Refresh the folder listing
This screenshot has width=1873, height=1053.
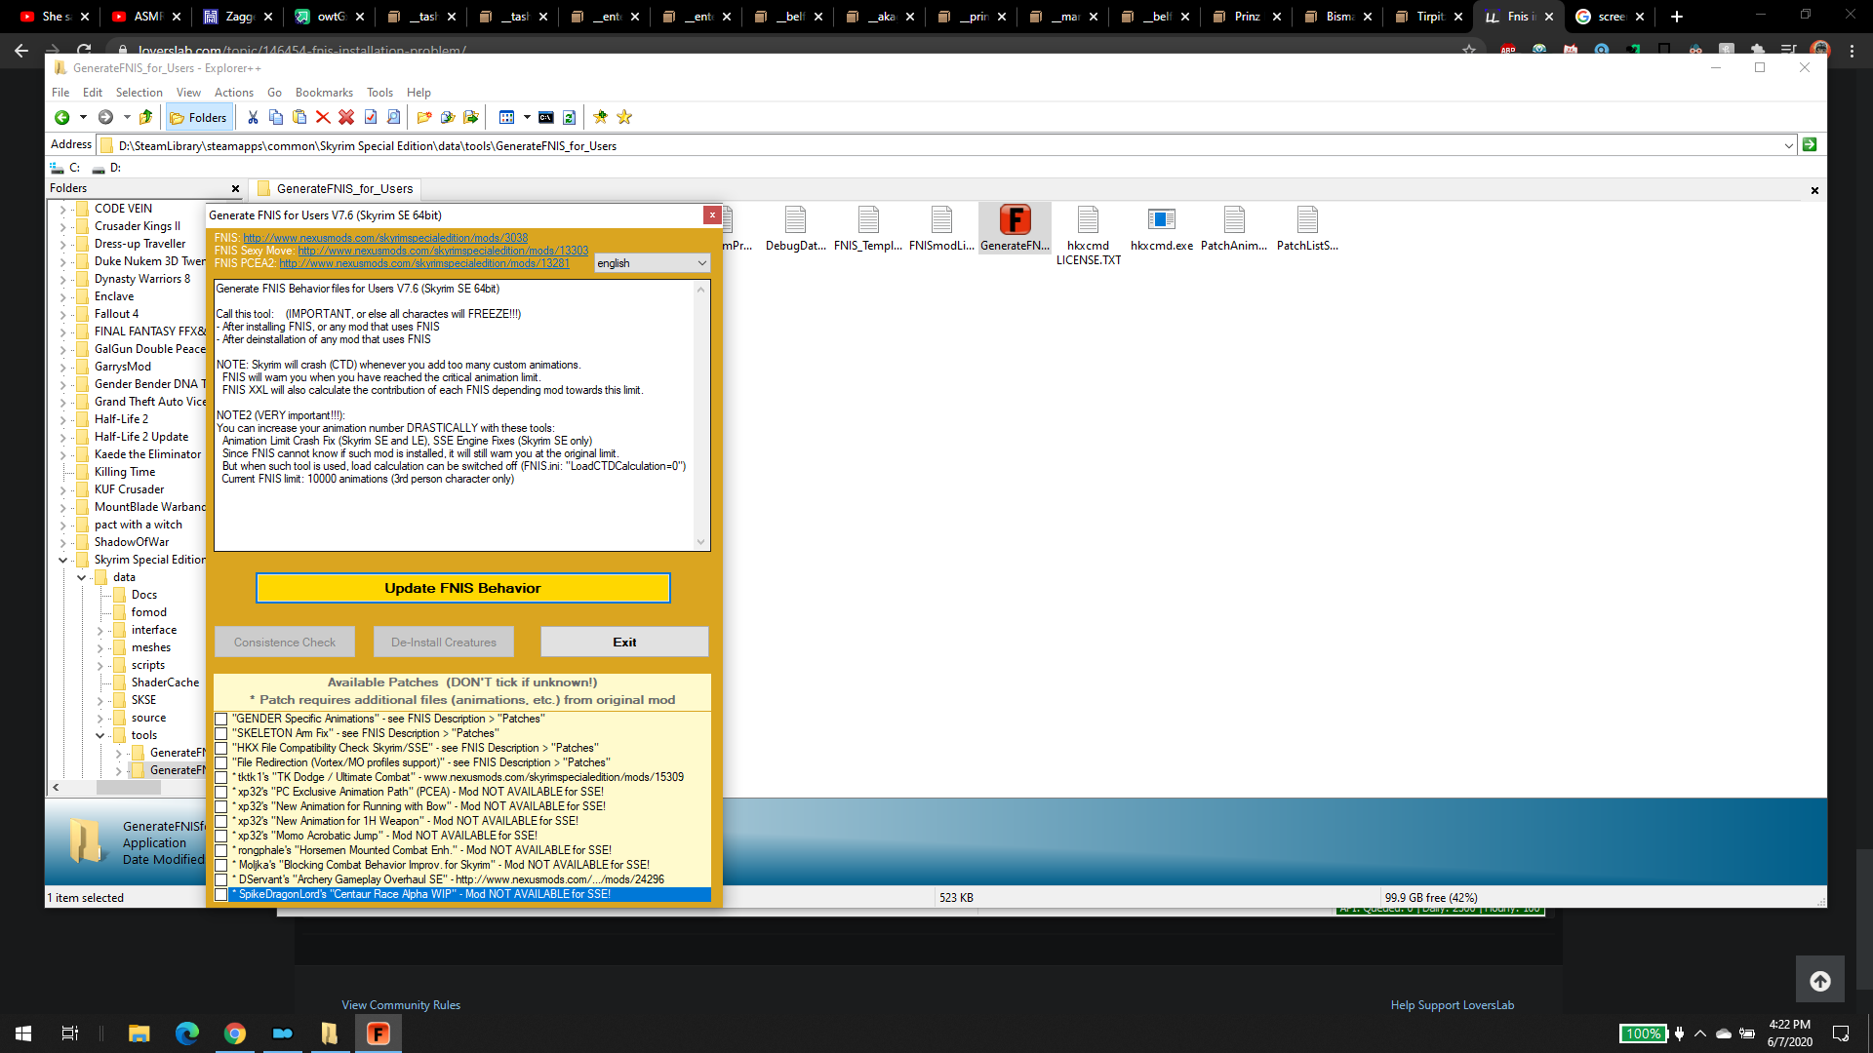(570, 117)
